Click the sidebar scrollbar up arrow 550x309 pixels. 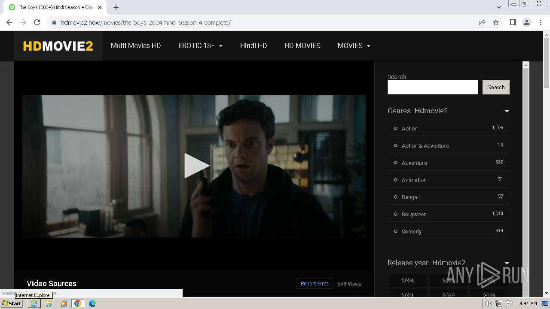(526, 64)
